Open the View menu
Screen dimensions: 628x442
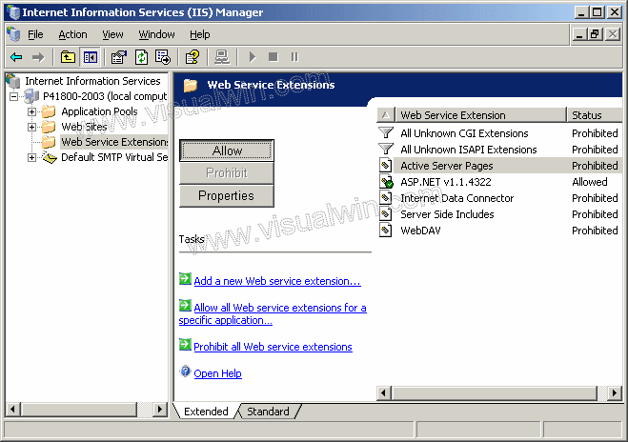point(112,34)
